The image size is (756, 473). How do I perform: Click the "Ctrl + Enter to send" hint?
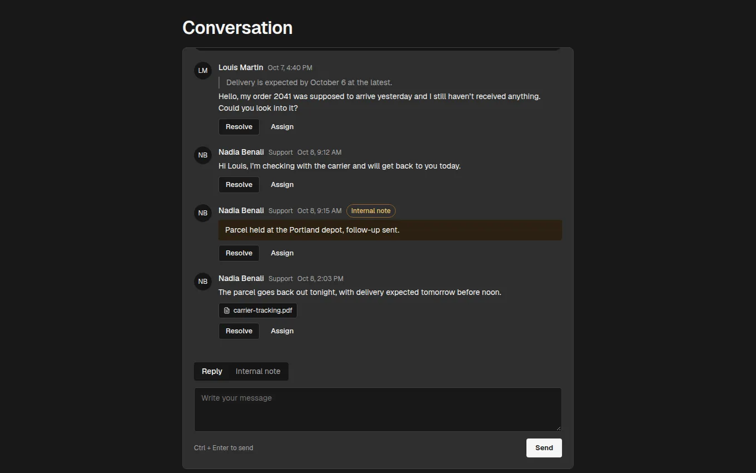(x=223, y=448)
